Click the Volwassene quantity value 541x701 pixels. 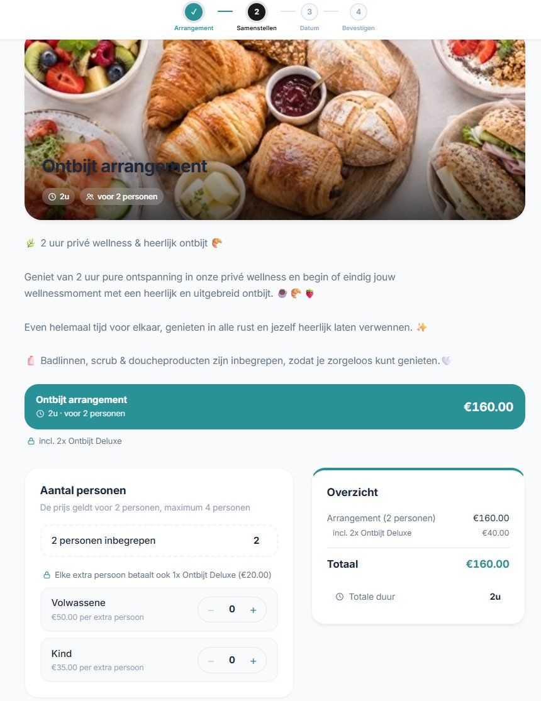pos(231,609)
